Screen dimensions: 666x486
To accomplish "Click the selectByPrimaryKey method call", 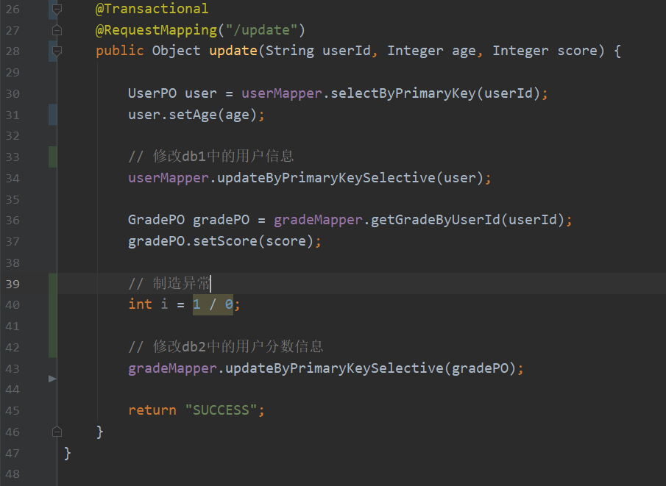I will point(403,93).
